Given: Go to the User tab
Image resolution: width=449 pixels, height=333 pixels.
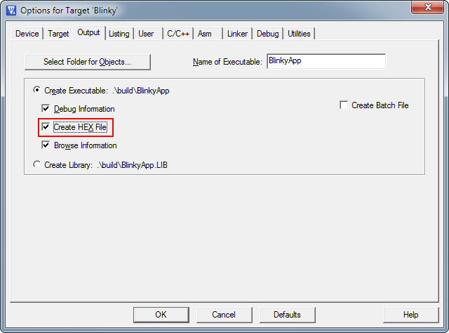Looking at the screenshot, I should click(x=148, y=34).
